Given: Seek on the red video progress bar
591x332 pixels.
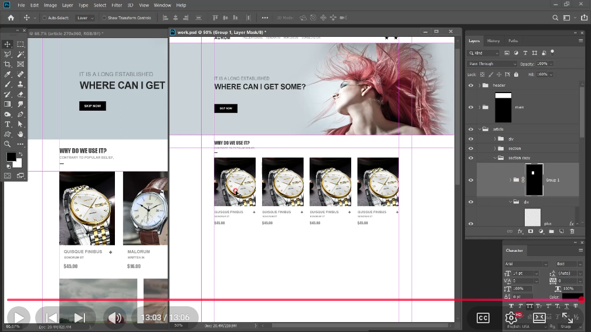Looking at the screenshot, I should (295, 300).
